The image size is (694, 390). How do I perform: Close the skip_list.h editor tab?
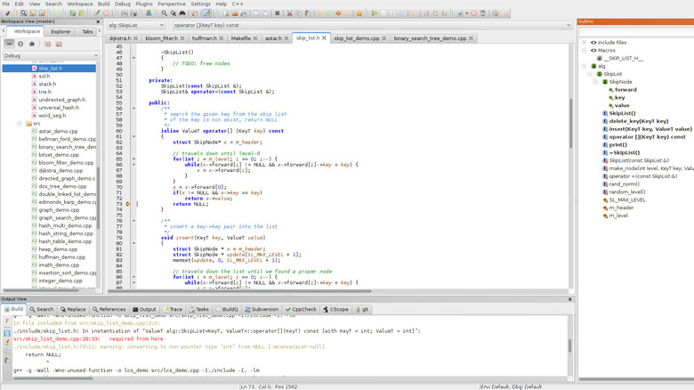tap(325, 38)
